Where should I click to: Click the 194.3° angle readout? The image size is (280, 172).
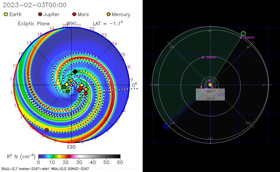[210, 98]
